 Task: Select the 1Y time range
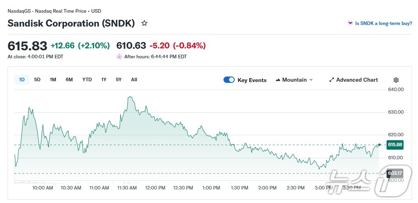(x=104, y=80)
